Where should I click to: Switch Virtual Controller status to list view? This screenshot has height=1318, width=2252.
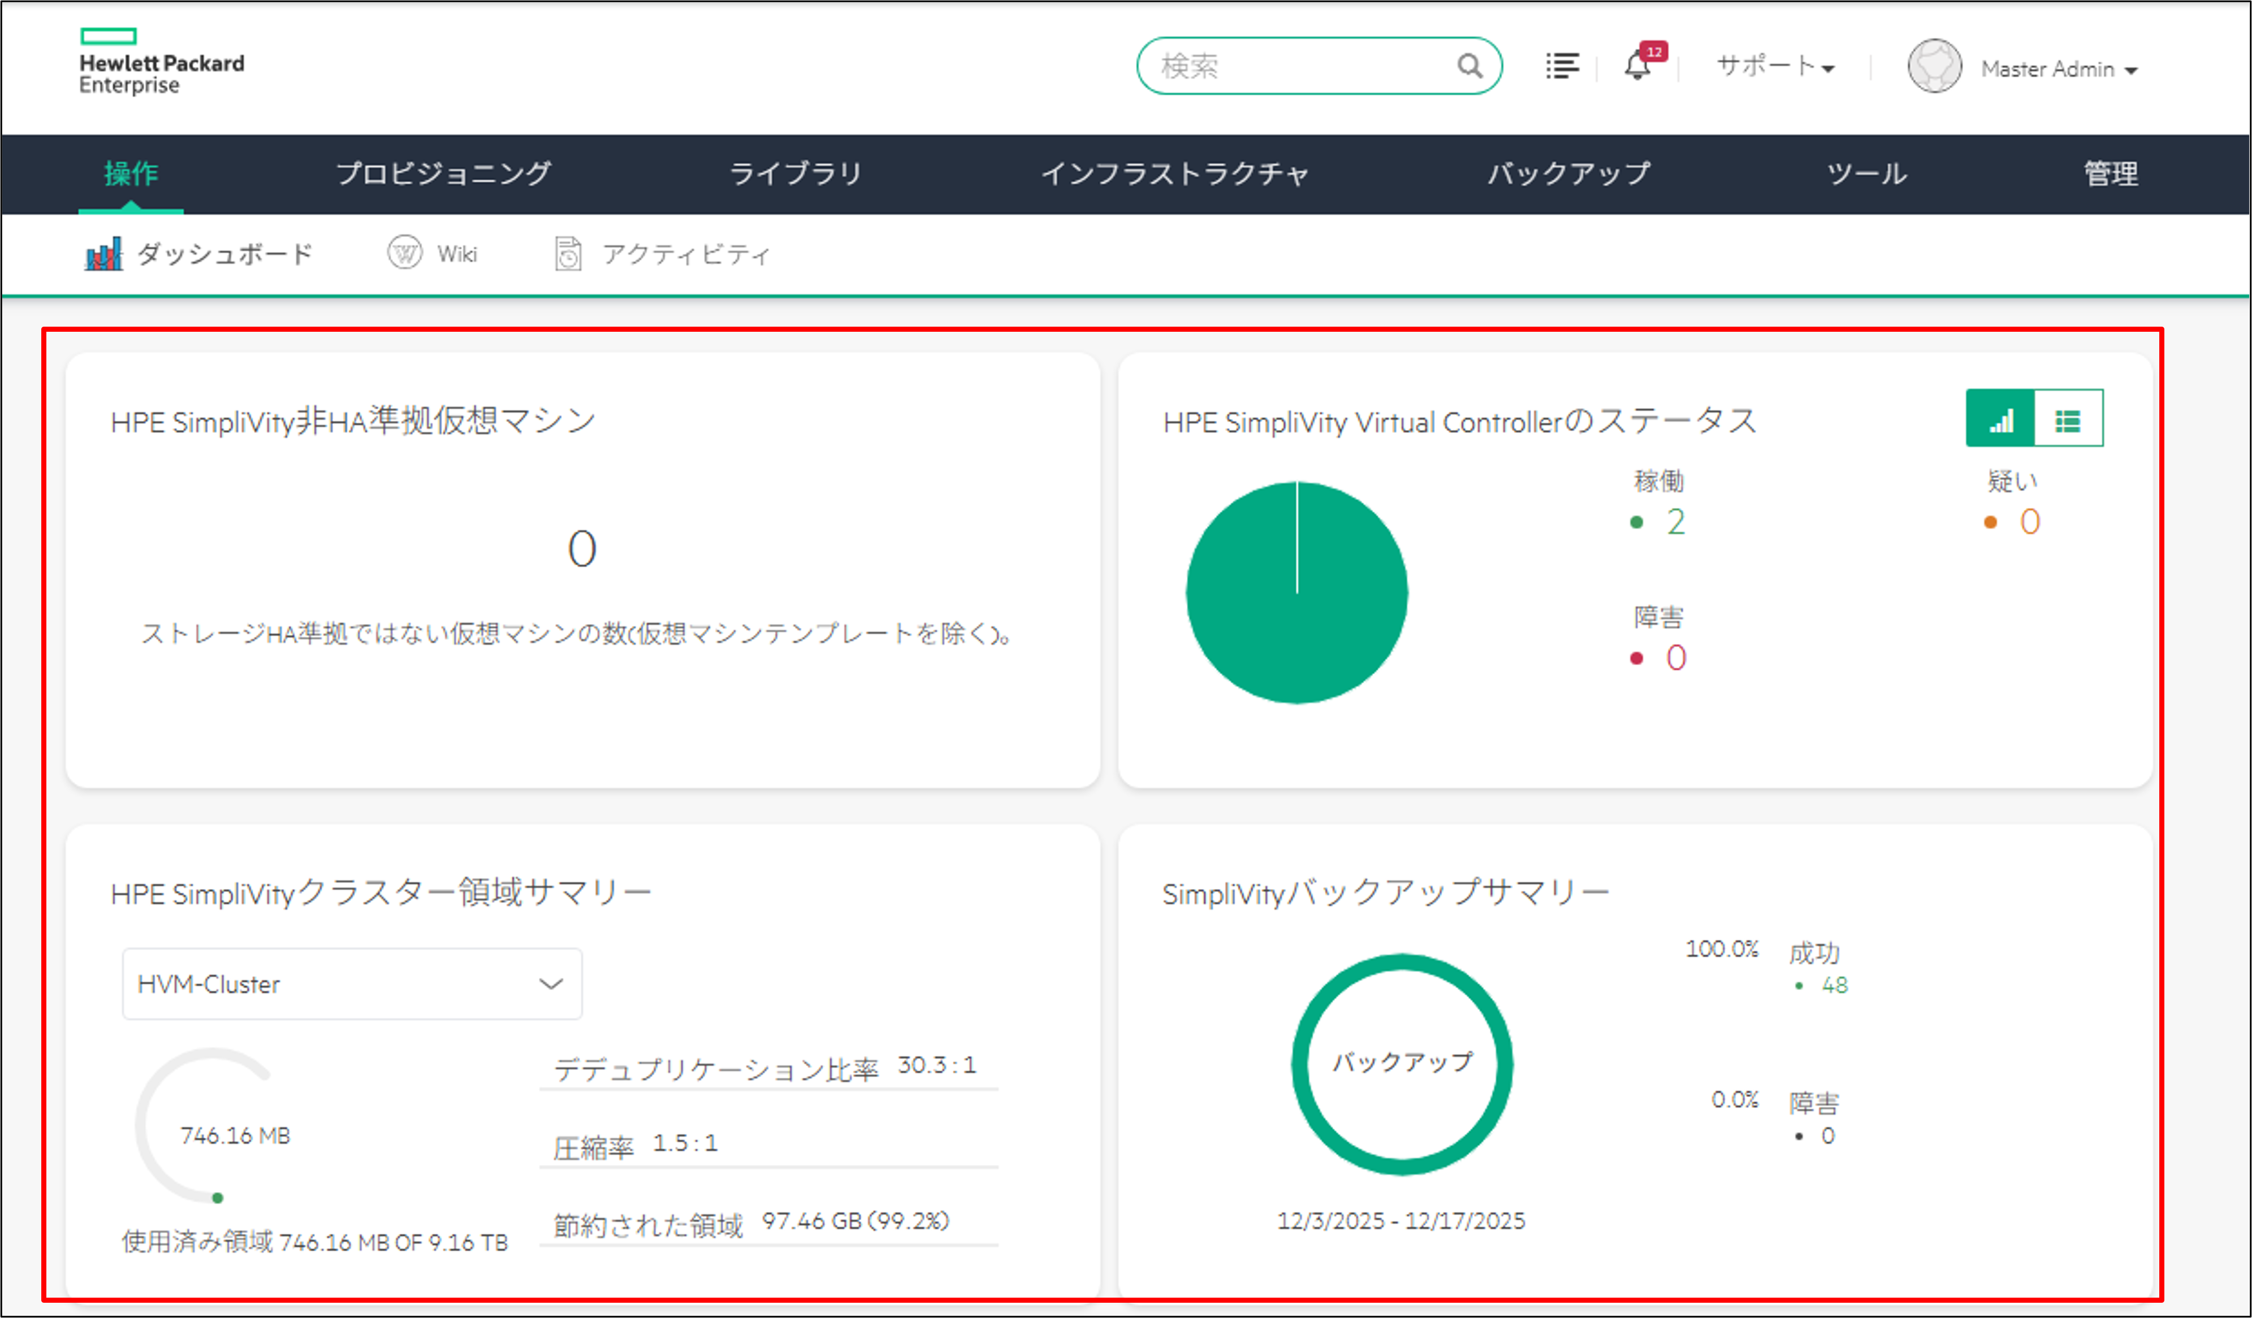click(2068, 418)
